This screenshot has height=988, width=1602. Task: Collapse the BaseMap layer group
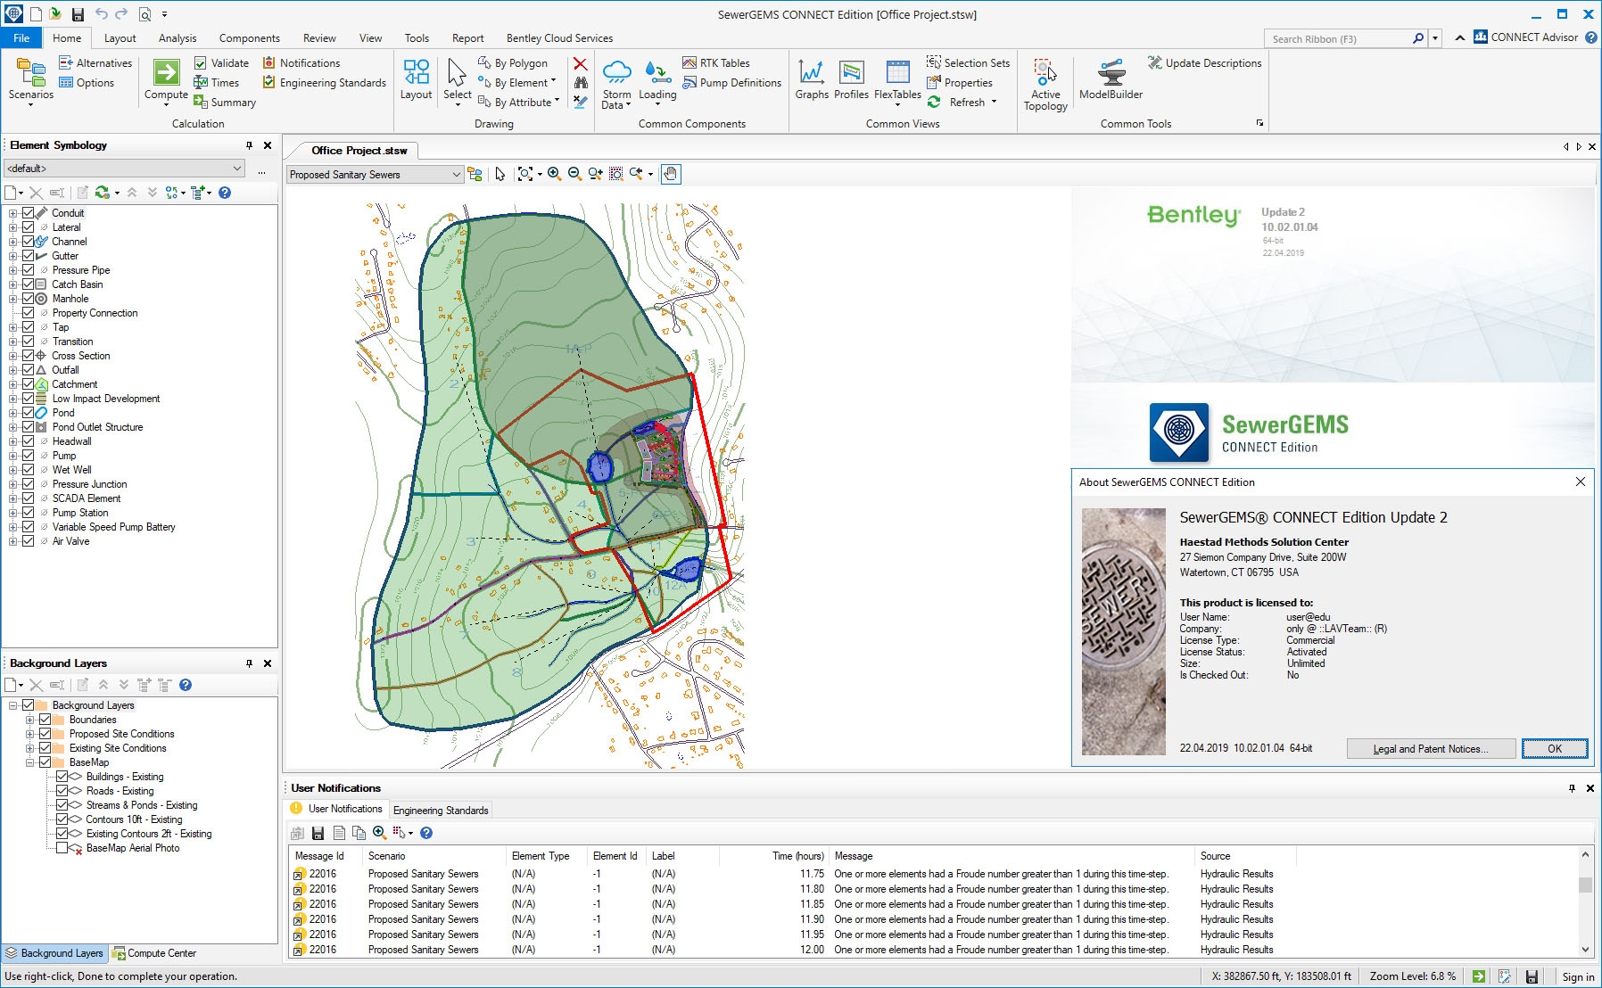29,762
